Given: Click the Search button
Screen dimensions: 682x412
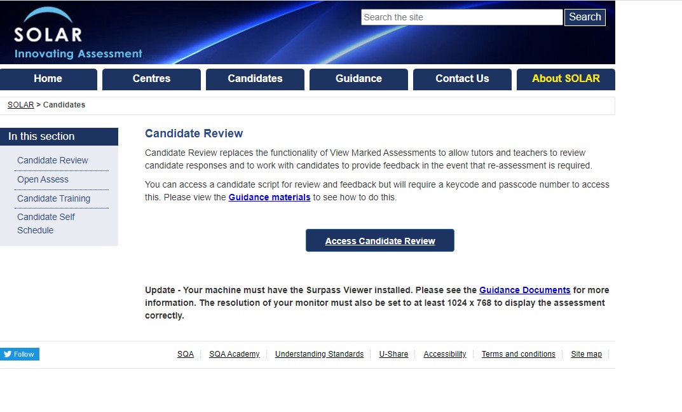Looking at the screenshot, I should tap(585, 17).
